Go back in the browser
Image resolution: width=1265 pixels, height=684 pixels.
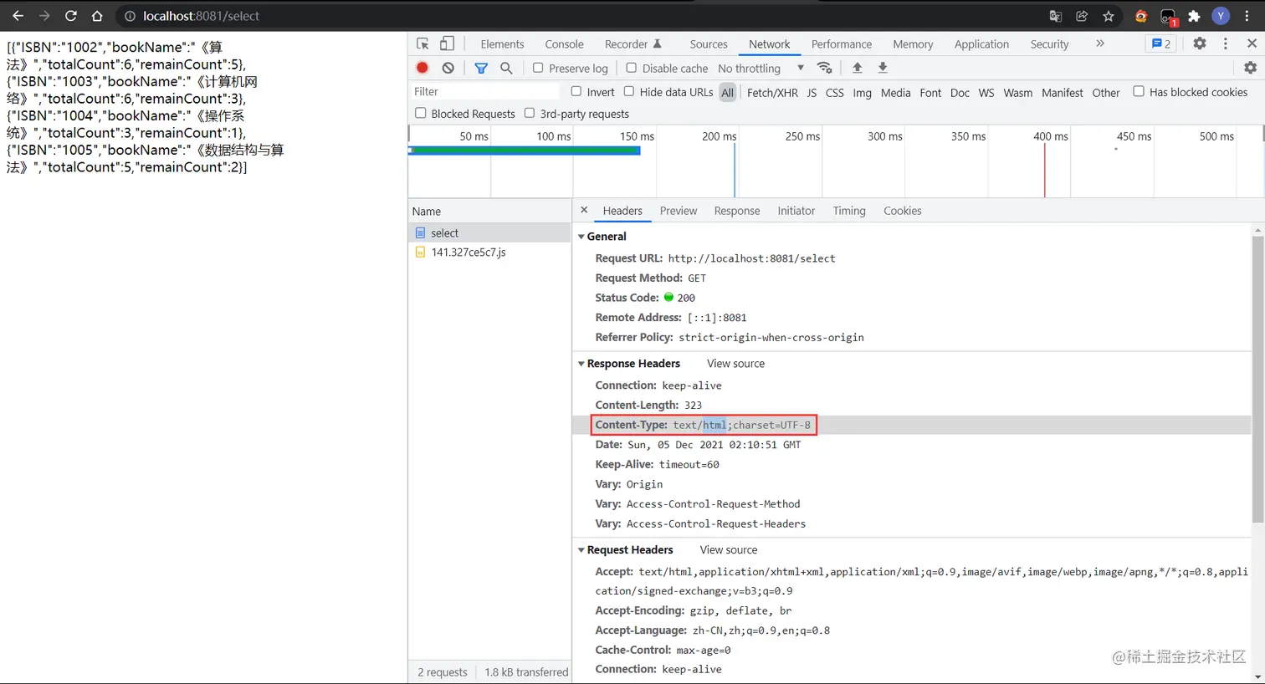tap(18, 16)
